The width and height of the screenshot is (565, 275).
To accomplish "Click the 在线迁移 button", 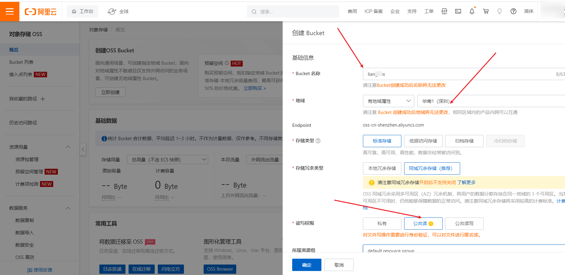I will point(141,269).
